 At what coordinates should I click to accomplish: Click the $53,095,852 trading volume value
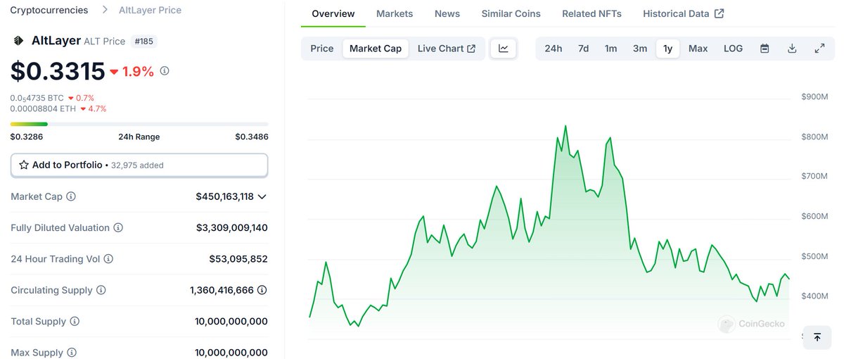pyautogui.click(x=238, y=259)
